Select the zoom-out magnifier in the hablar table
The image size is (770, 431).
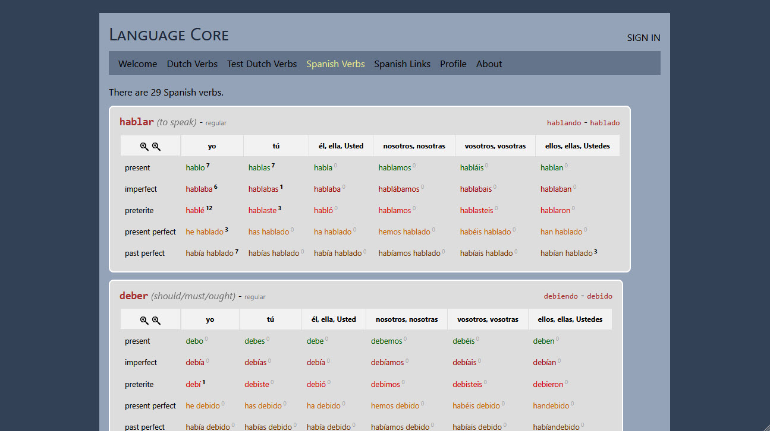[x=155, y=145]
